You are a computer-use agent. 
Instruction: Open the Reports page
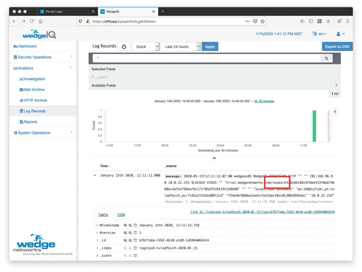coord(28,122)
